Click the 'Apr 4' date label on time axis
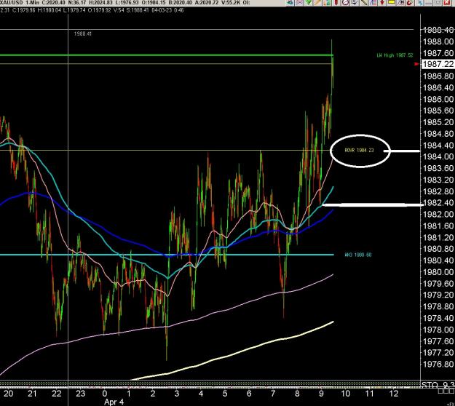The image size is (455, 406). [x=114, y=402]
